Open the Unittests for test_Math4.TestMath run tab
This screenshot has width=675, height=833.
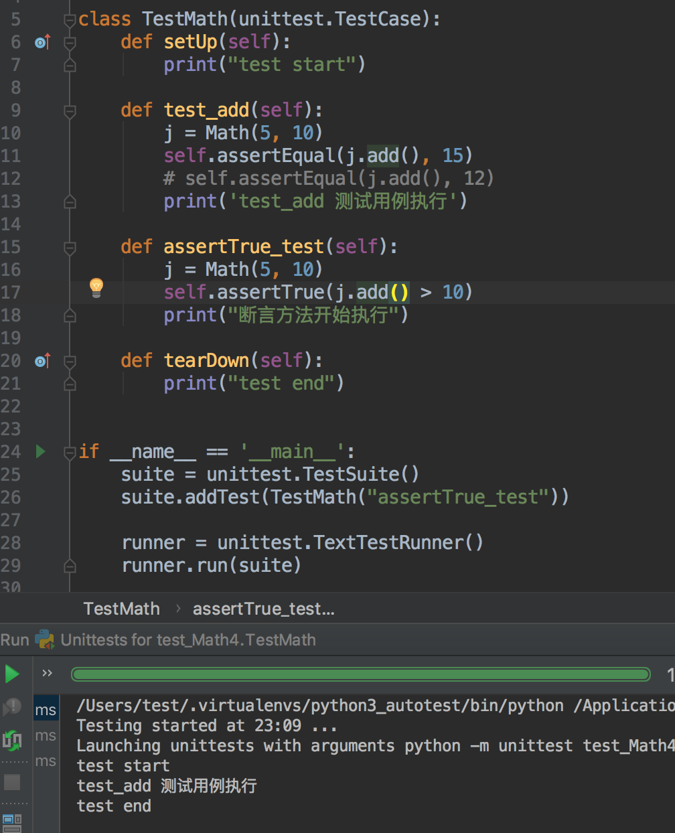click(x=187, y=640)
